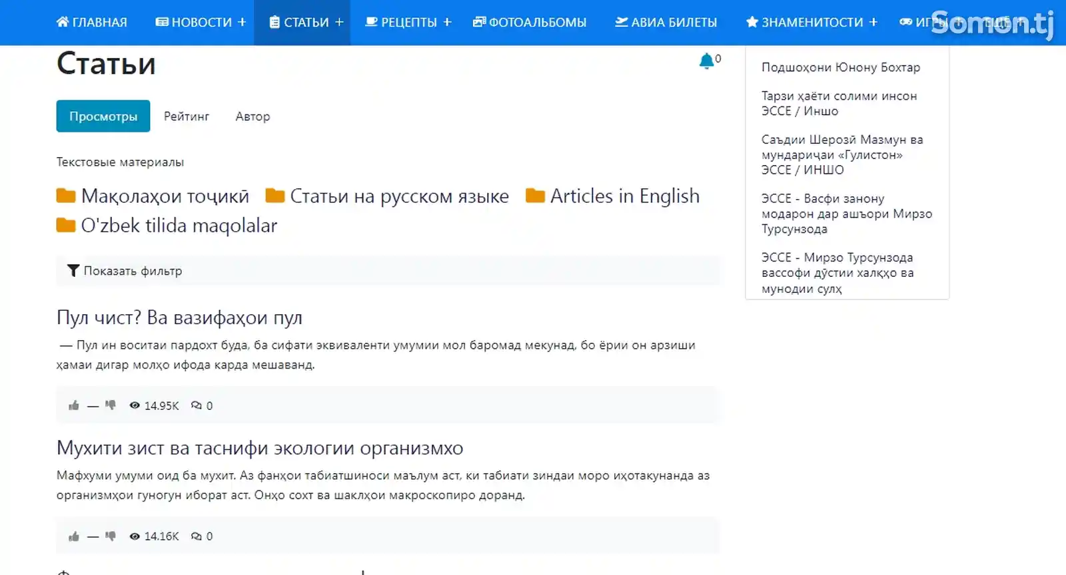Image resolution: width=1066 pixels, height=575 pixels.
Task: Click the airplane icon by АВИА БИЛЕТЫ
Action: click(x=621, y=22)
